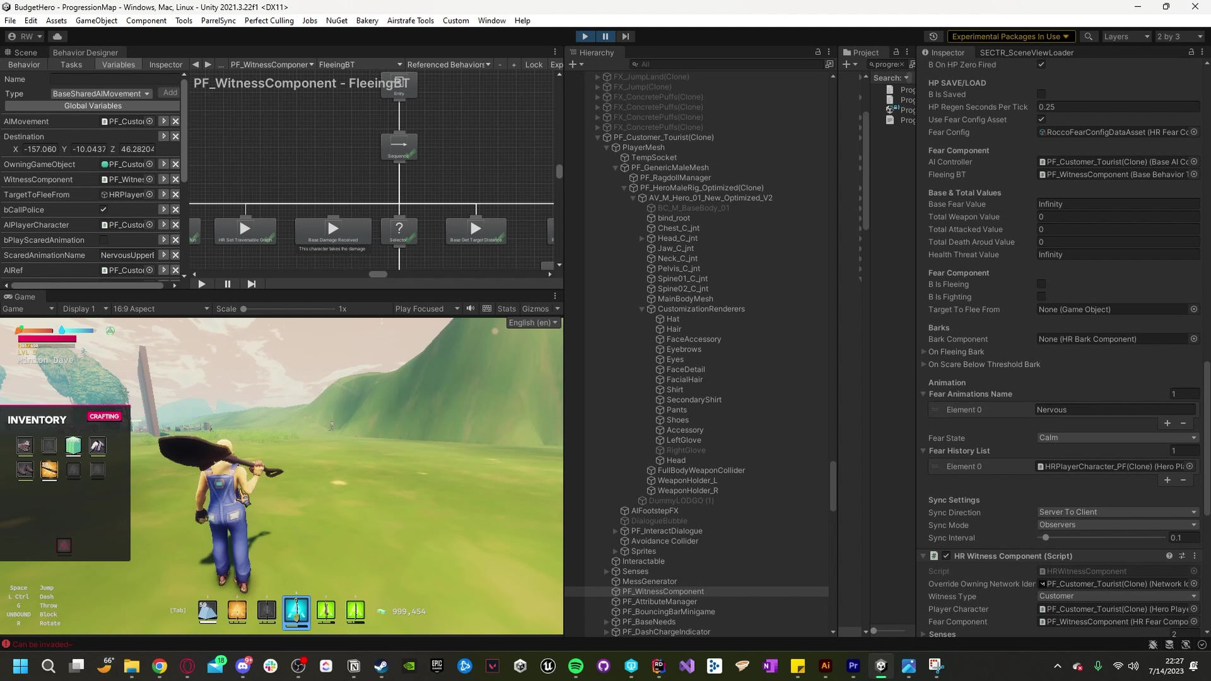
Task: Toggle the Game view mute audio icon
Action: point(470,309)
